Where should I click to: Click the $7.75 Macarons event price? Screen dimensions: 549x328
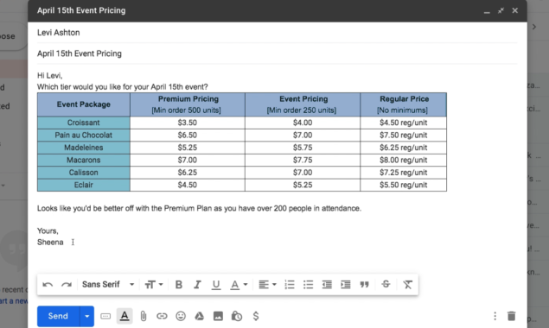[303, 161]
